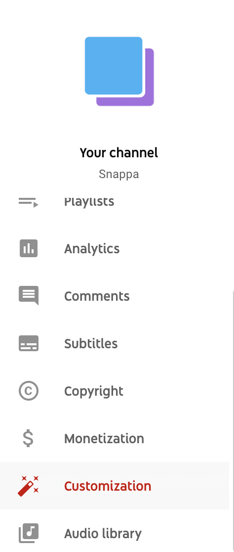Screen dimensions: 234x552
Task: Click the Playlists list icon
Action: [x=29, y=202]
